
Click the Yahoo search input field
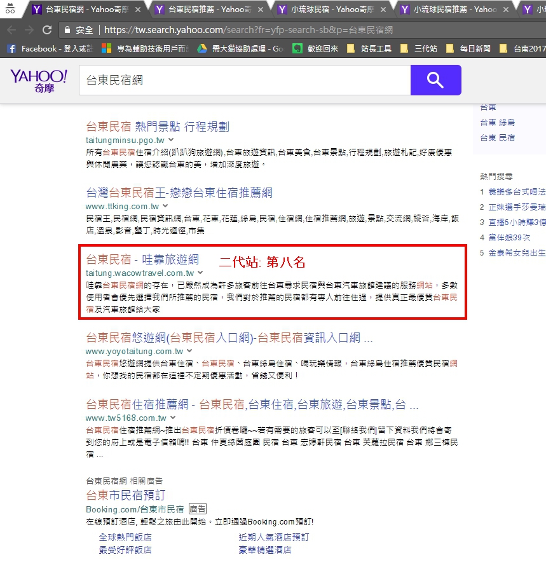[x=245, y=80]
